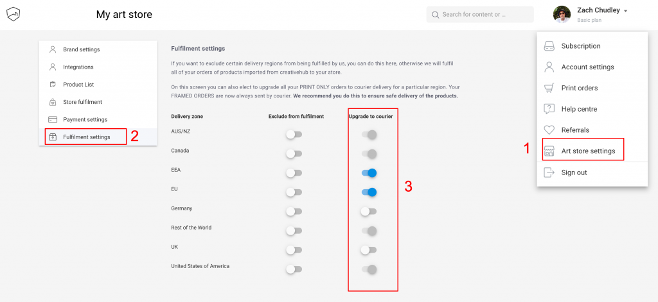The image size is (658, 302).
Task: Click the Brand settings person icon
Action: (53, 49)
